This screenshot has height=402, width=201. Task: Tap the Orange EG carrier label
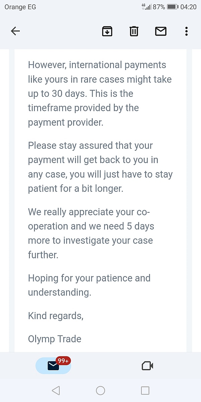point(20,7)
